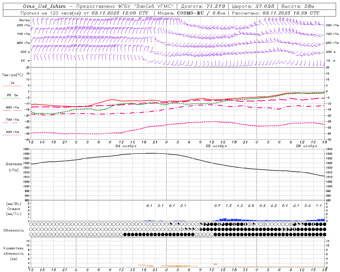Click the 500 гПа temperature legend label
Image resolution: width=340 pixels, height=272 pixels.
click(x=12, y=132)
